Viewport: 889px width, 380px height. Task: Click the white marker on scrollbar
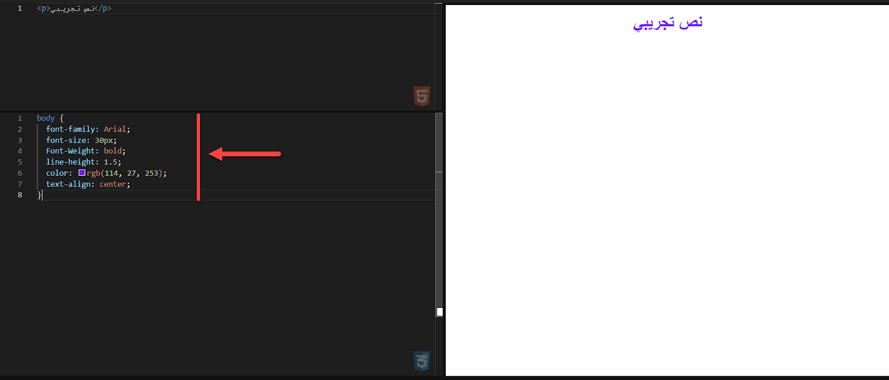439,312
